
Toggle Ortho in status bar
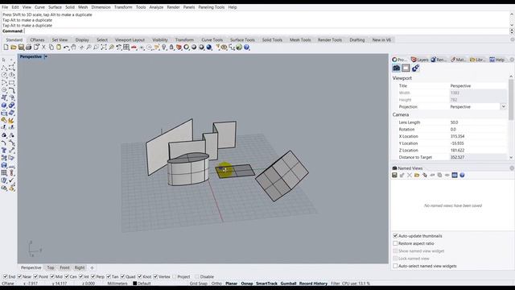click(216, 283)
